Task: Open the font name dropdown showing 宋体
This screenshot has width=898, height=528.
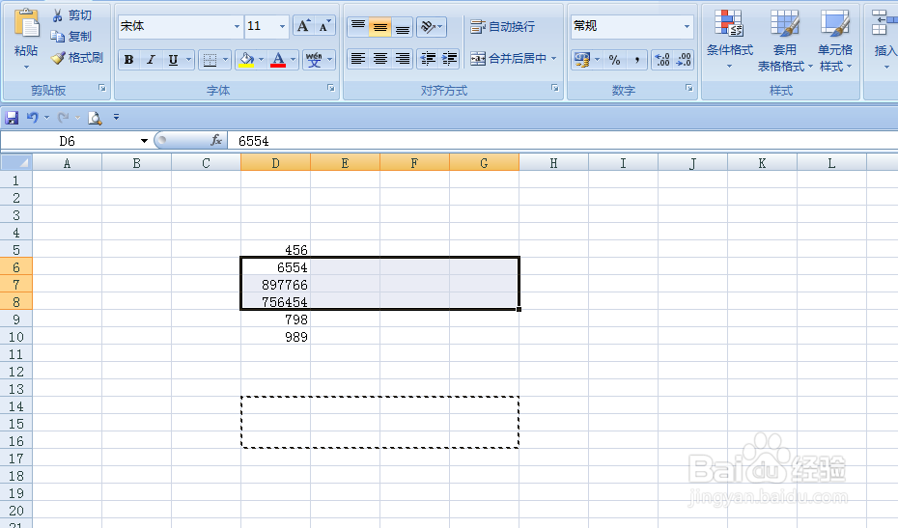Action: [237, 26]
